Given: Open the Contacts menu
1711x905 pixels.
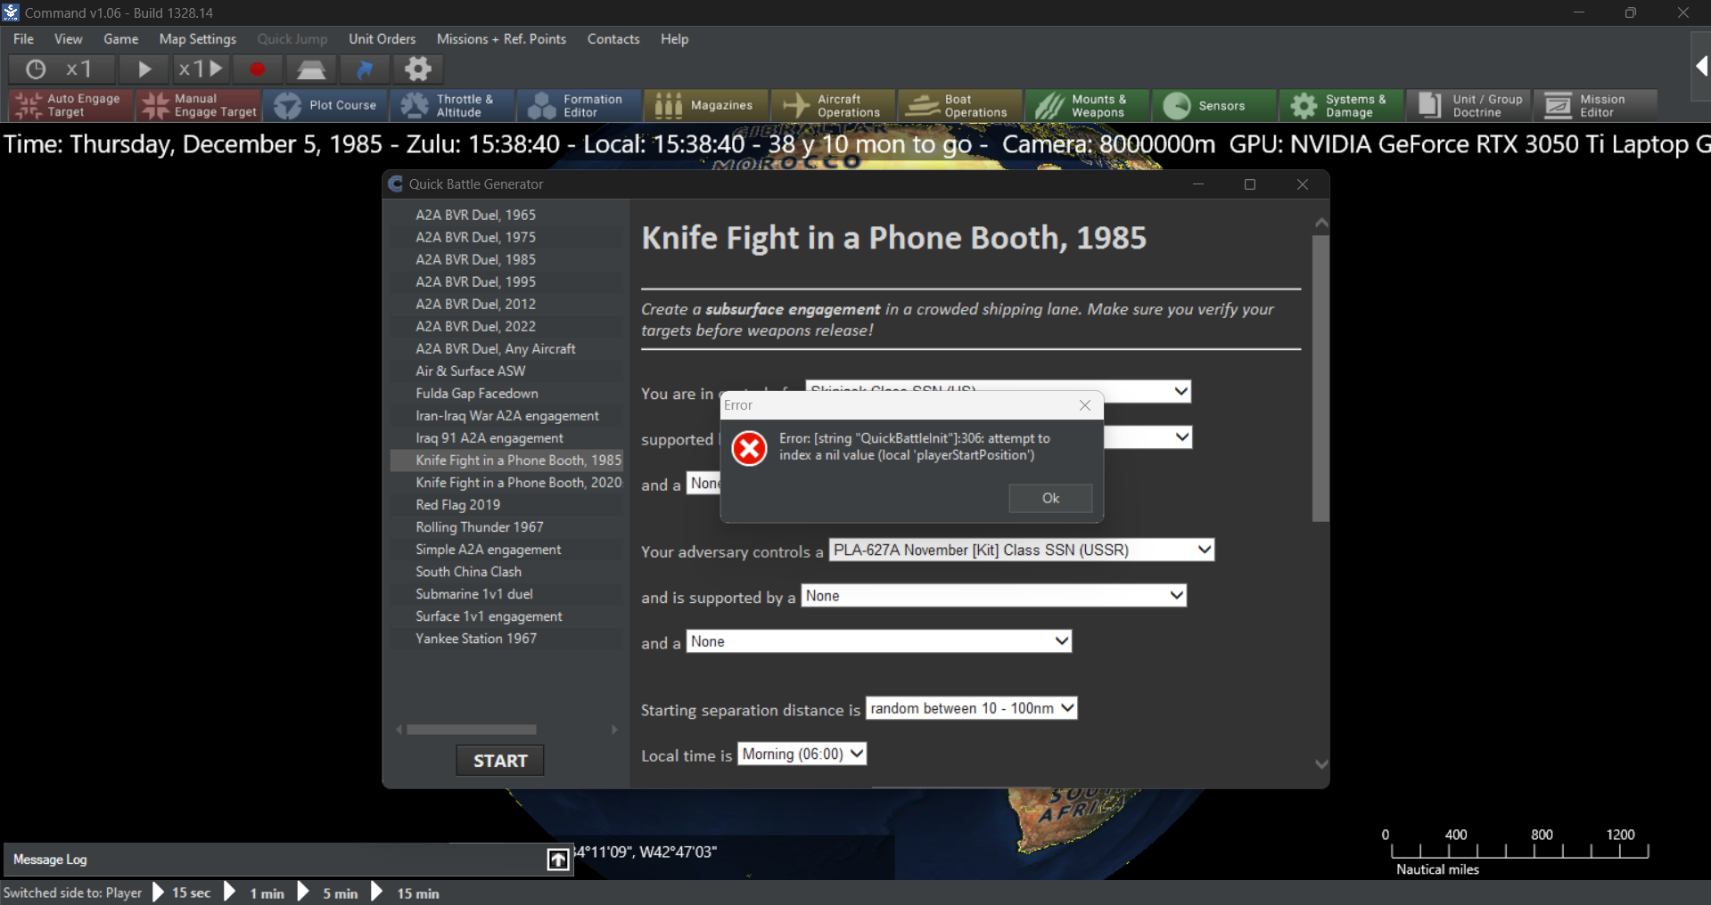Looking at the screenshot, I should pos(613,39).
